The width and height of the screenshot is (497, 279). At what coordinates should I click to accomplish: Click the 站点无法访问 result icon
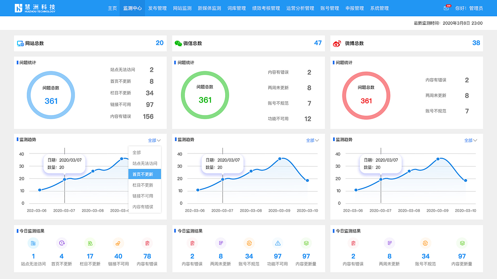click(x=33, y=243)
